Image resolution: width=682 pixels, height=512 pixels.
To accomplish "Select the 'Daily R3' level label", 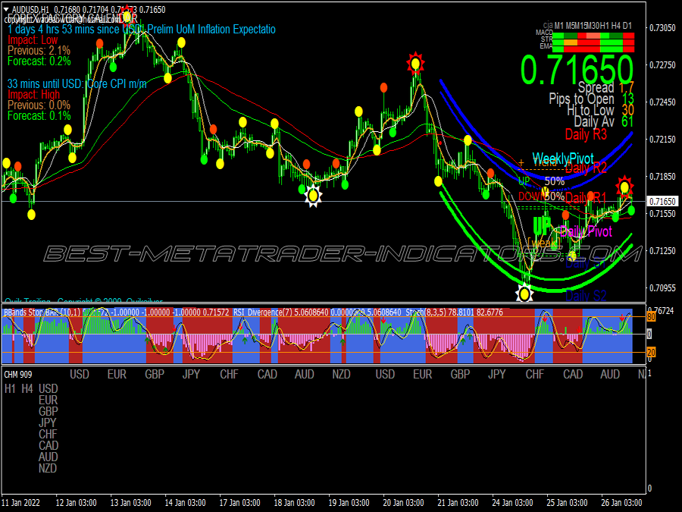I will click(x=586, y=134).
